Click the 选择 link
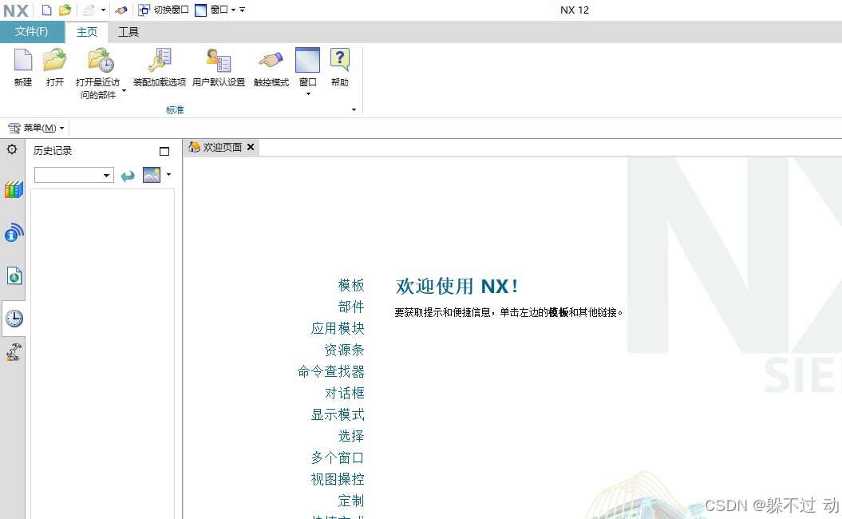Viewport: 842px width, 519px height. [x=351, y=436]
